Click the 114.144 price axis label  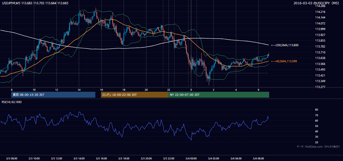point(320,17)
